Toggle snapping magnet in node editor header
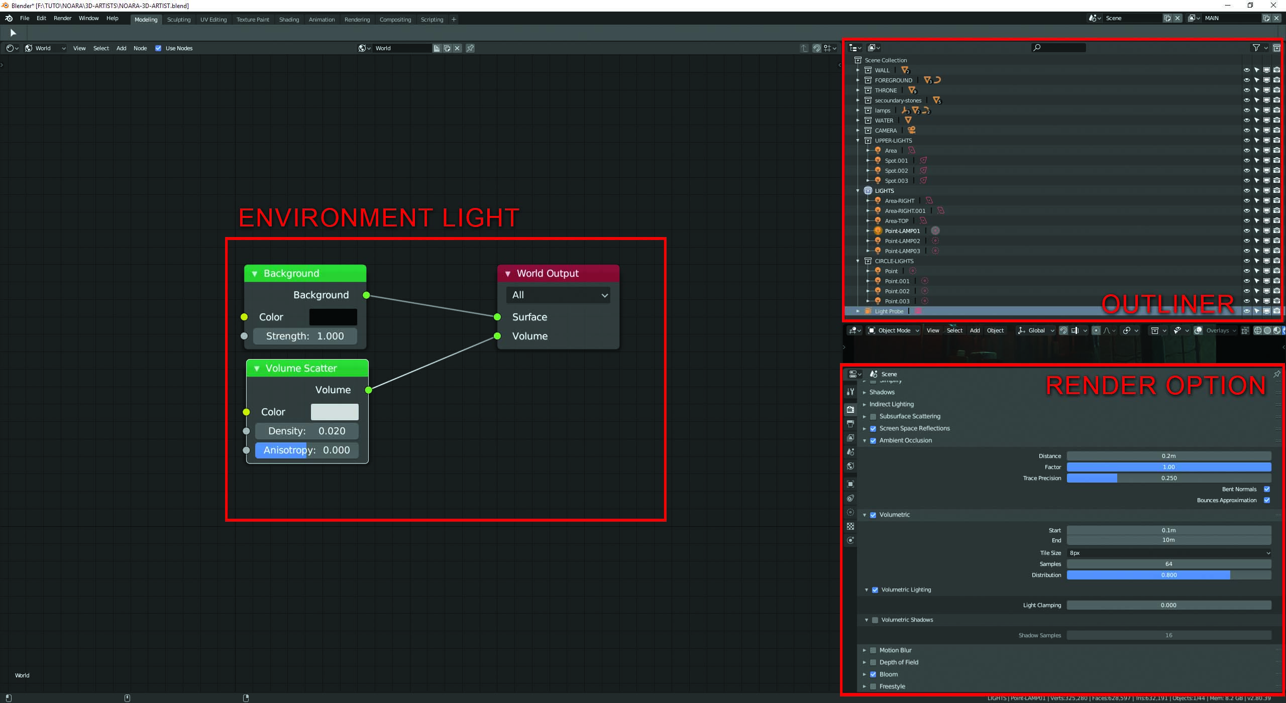The width and height of the screenshot is (1286, 703). (x=817, y=48)
